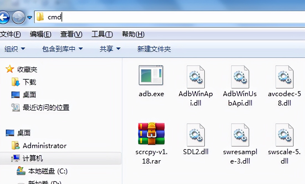This screenshot has height=184, width=305.
Task: Click the 下载 folder icon
Action: [x=16, y=82]
